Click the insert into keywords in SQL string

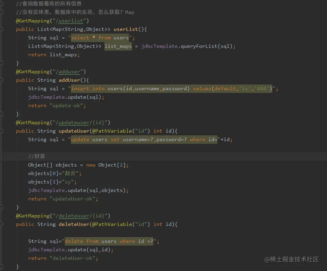pyautogui.click(x=88, y=89)
